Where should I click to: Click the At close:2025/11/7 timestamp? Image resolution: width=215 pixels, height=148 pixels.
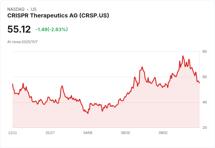[22, 42]
